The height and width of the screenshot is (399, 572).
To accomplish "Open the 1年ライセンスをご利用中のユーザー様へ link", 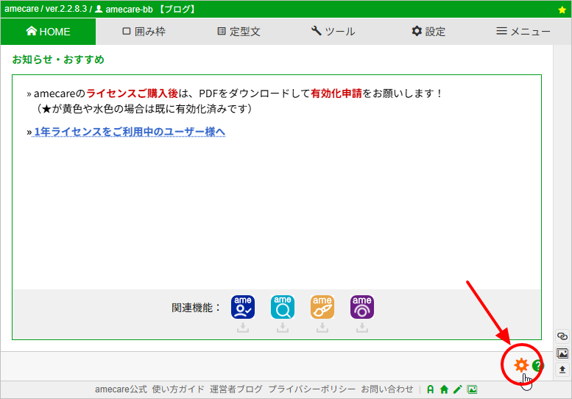I will 129,132.
